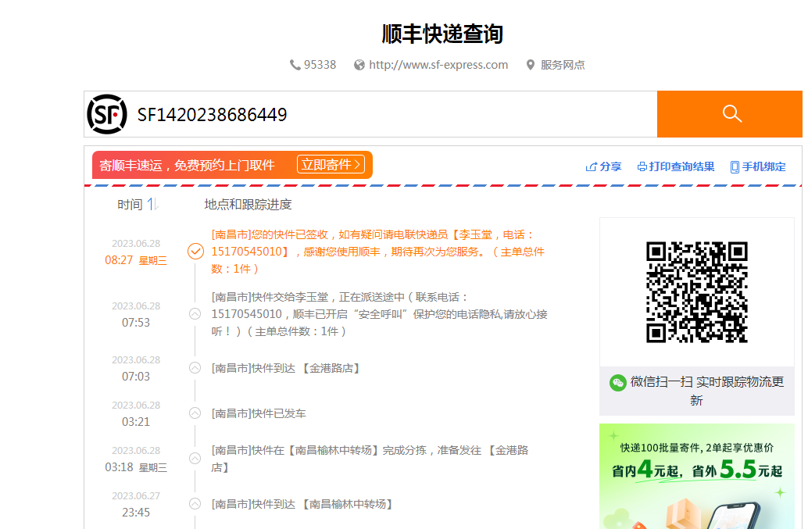Click the 省外5.5元起 price text in ad
Screen dimensions: 808x529
[737, 470]
